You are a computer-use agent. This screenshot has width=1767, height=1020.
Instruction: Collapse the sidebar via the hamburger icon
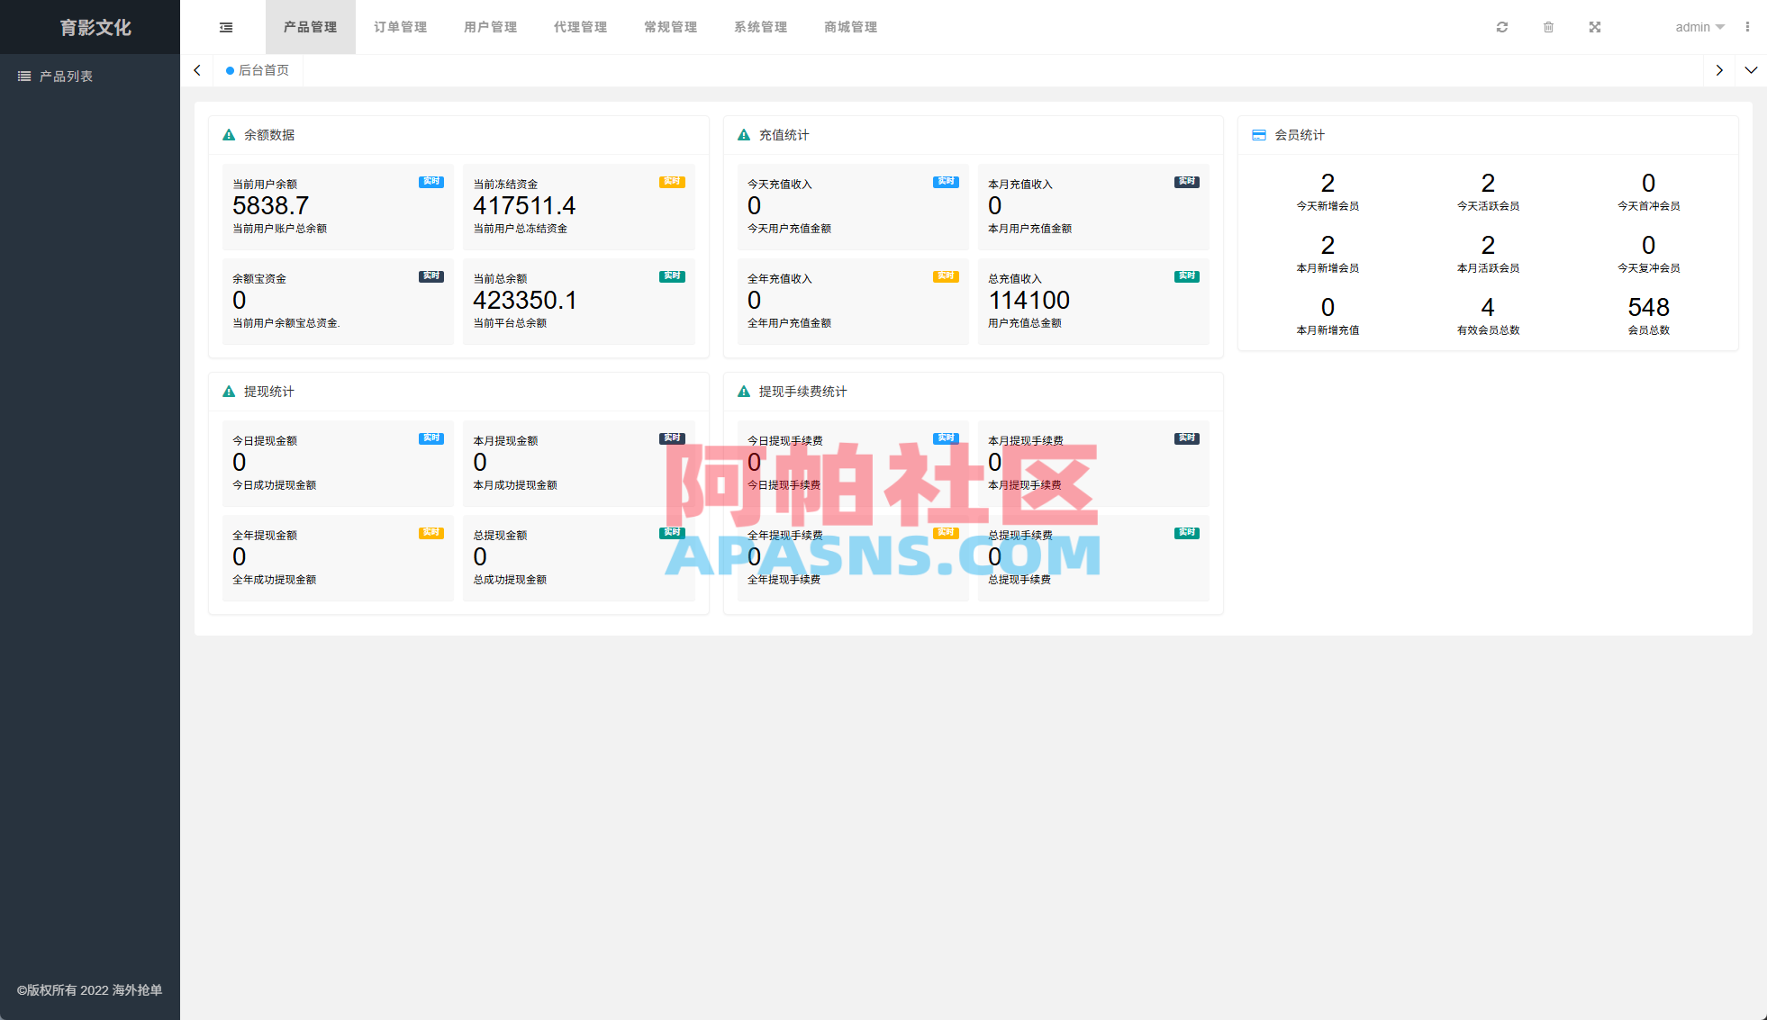pyautogui.click(x=225, y=26)
